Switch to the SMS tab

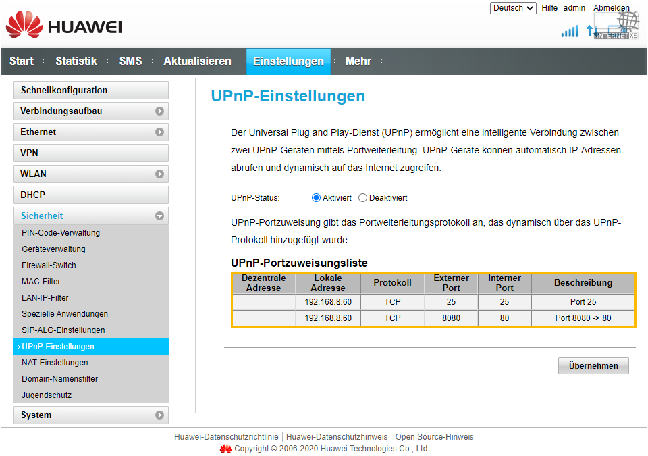coord(130,61)
